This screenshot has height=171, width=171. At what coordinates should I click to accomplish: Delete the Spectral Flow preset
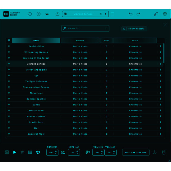tap(160, 134)
